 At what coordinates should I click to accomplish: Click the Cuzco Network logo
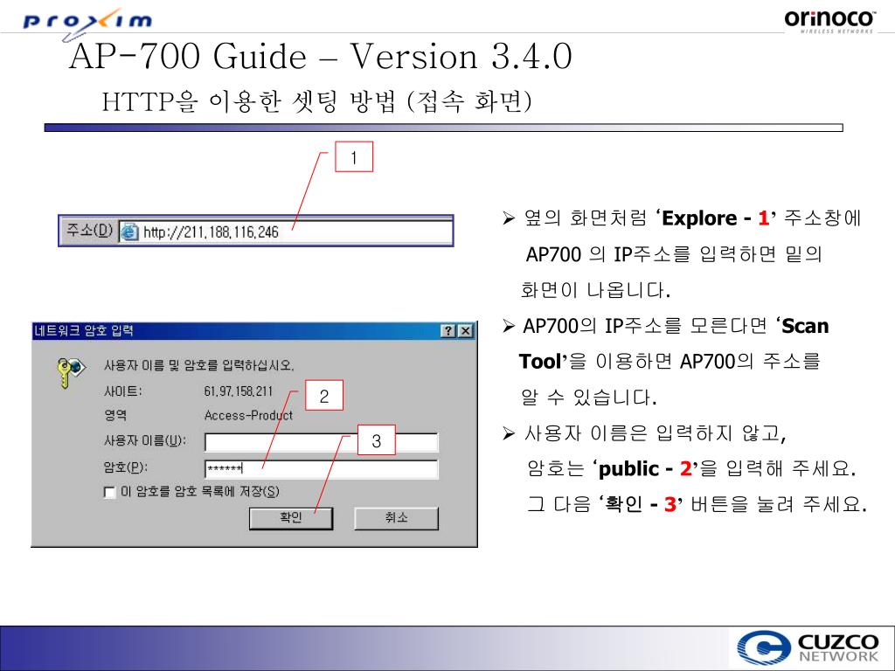point(807,648)
